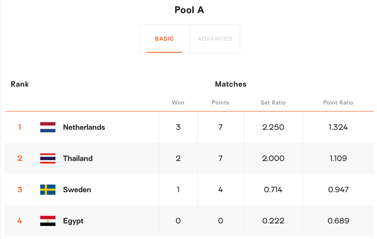Click the Point Ratio column header
377x239 pixels.
tap(338, 103)
